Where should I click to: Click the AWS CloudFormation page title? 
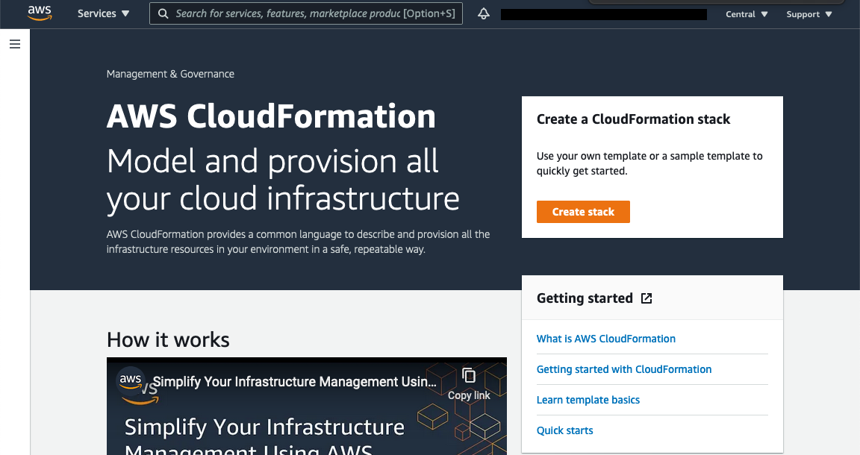click(x=271, y=116)
